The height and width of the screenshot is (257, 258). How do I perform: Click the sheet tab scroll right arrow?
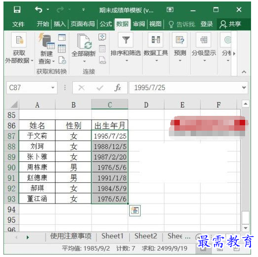(x=28, y=237)
